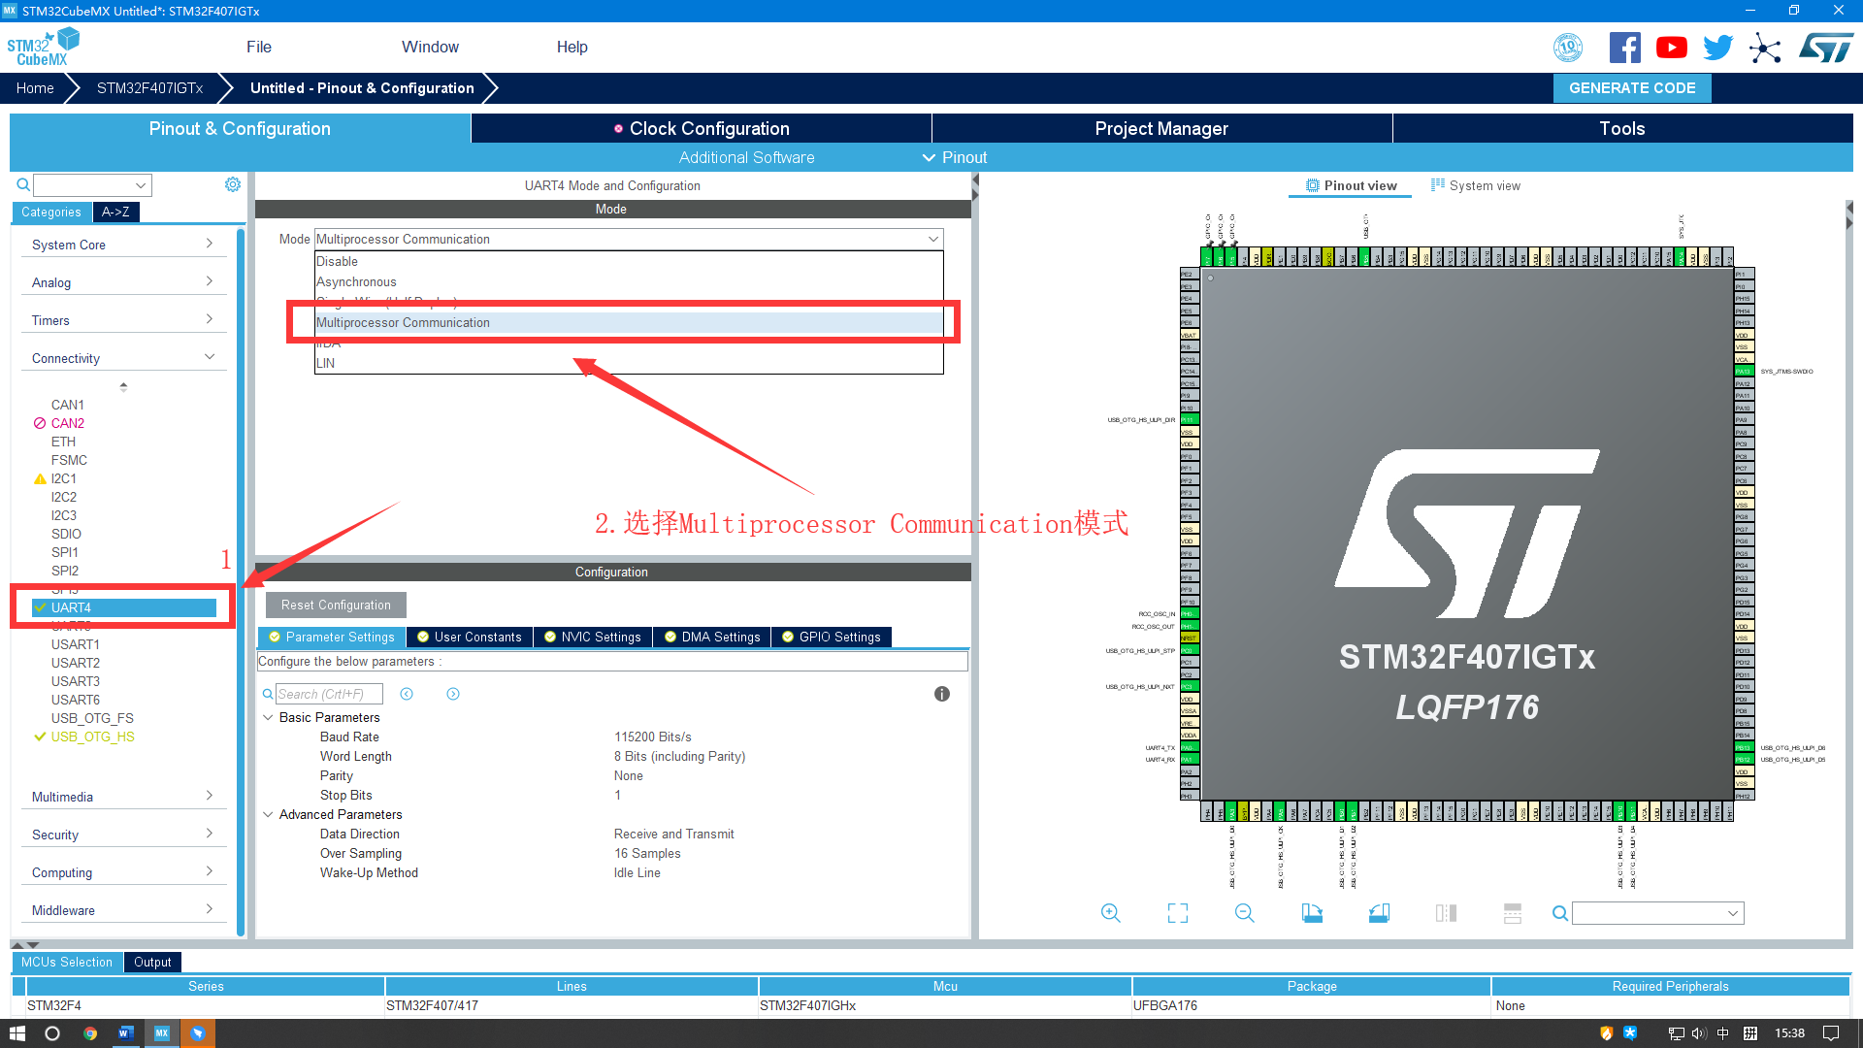Click the GENERATE CODE button
This screenshot has width=1863, height=1048.
(1632, 87)
